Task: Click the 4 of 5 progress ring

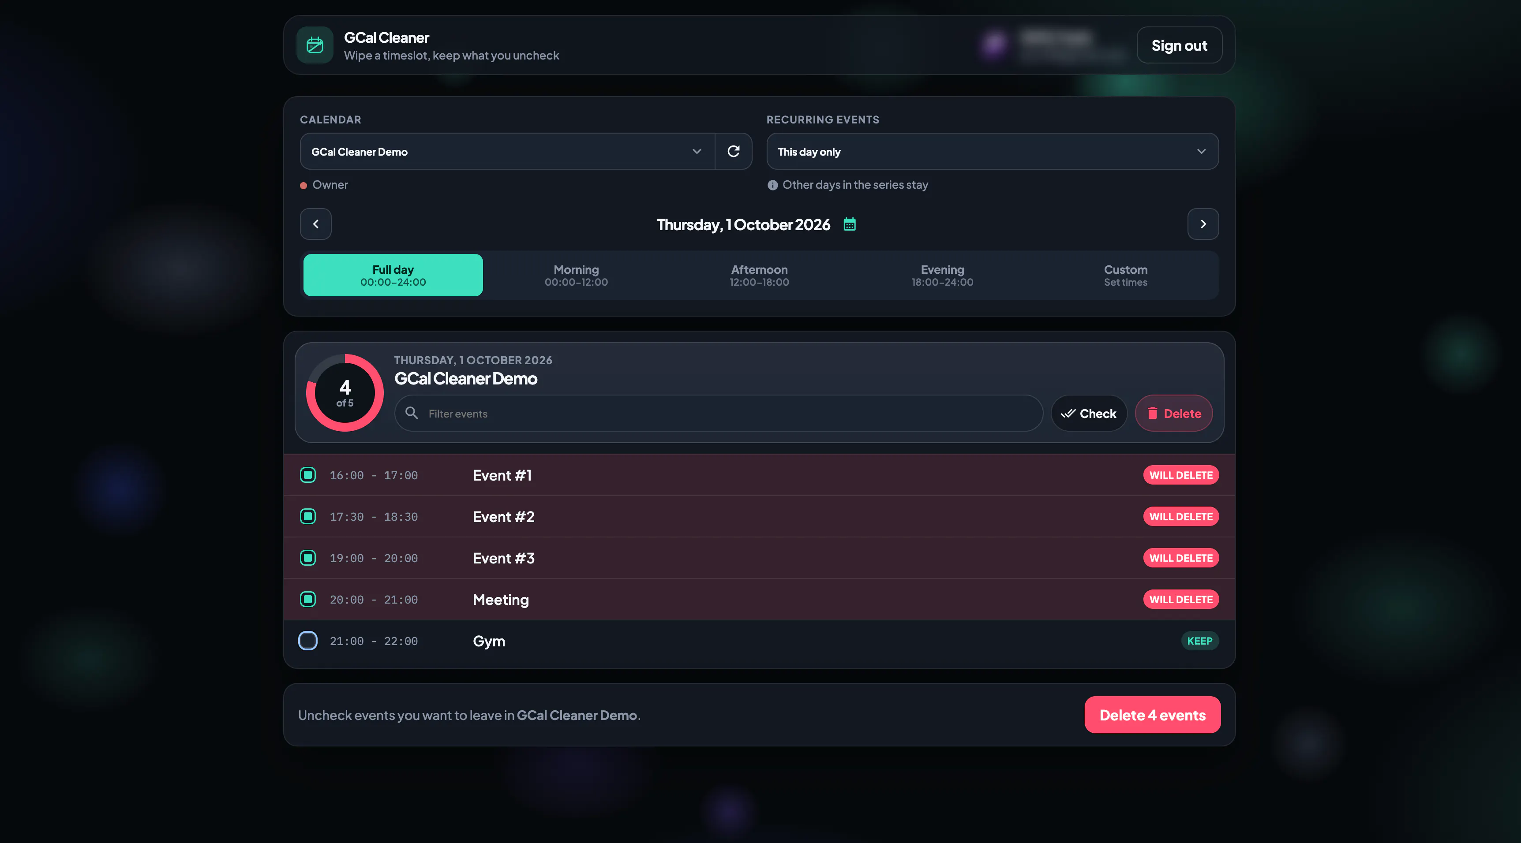Action: pyautogui.click(x=345, y=392)
